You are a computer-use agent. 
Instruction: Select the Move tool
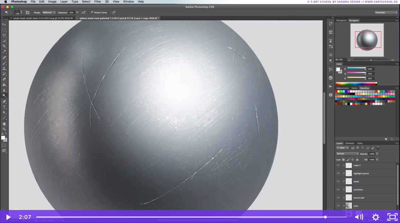[4, 24]
